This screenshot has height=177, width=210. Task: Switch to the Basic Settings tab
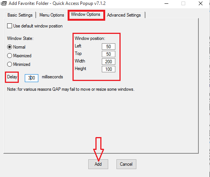pos(20,15)
